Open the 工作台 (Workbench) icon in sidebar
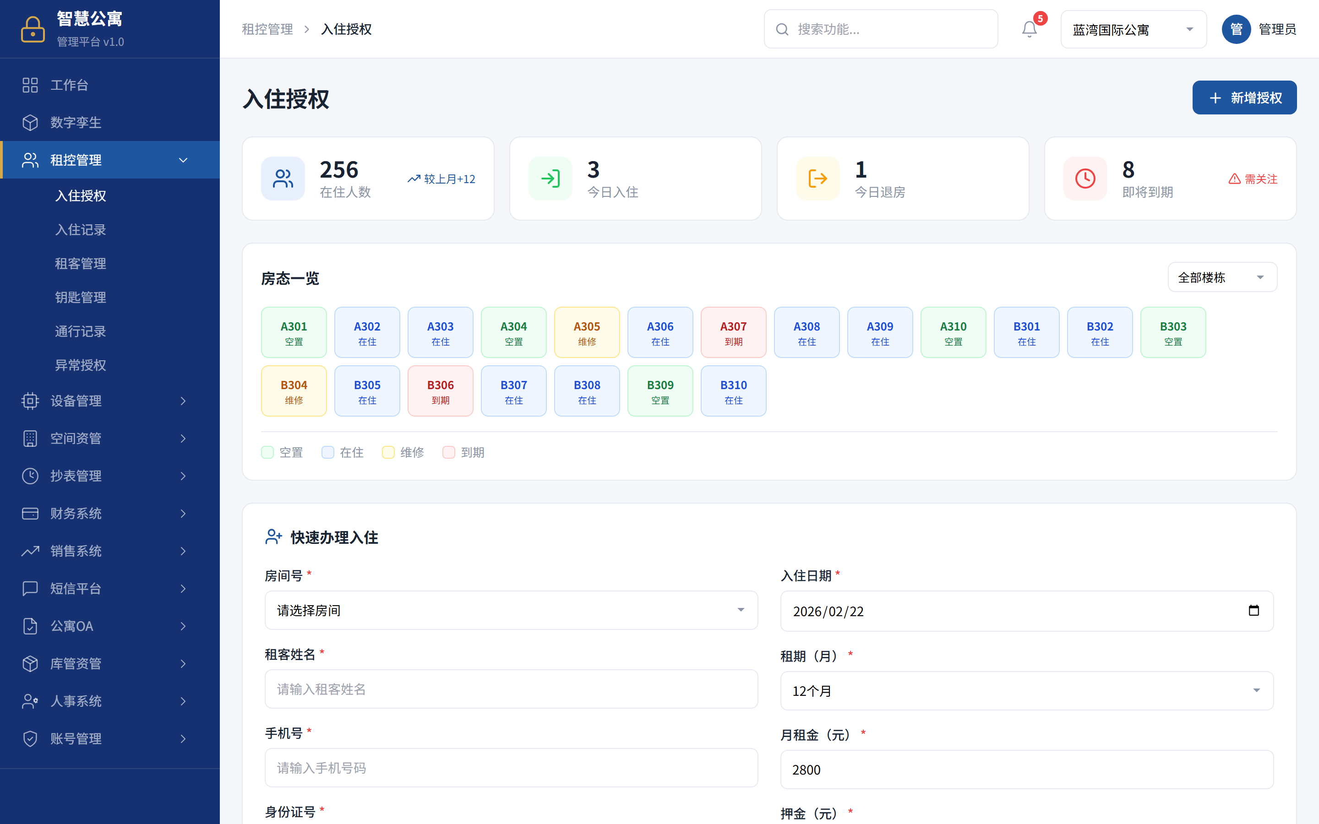 coord(30,85)
